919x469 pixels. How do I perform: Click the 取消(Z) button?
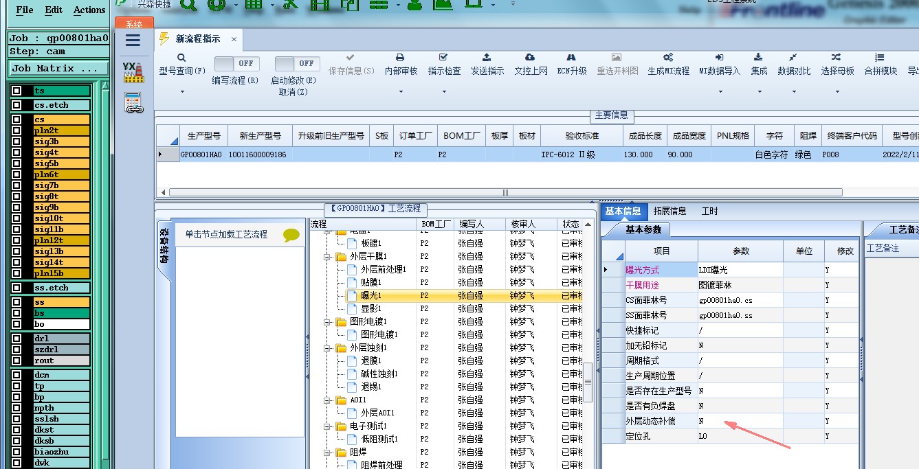(x=294, y=92)
